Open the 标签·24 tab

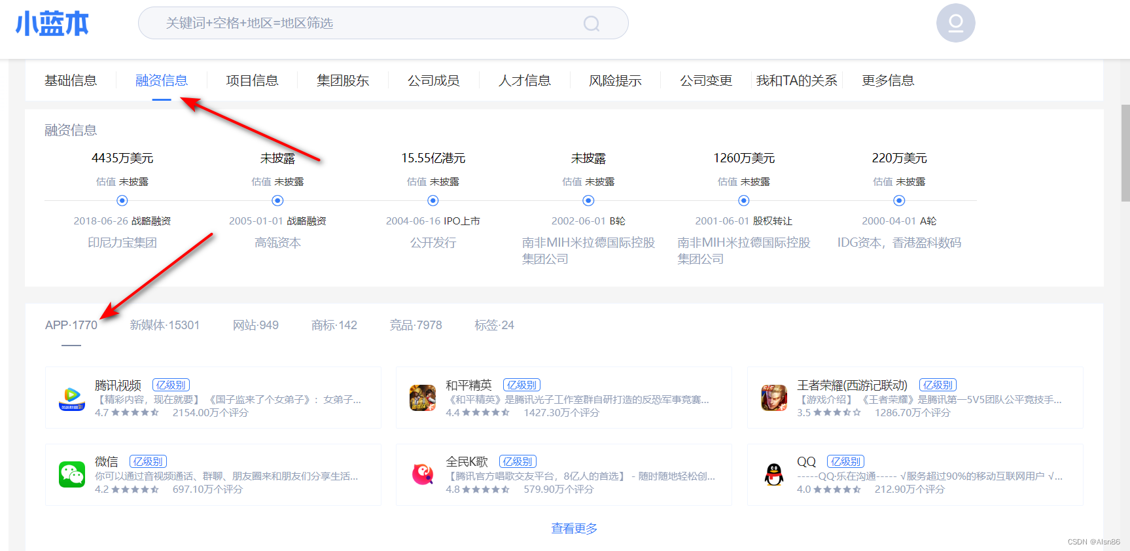point(495,325)
